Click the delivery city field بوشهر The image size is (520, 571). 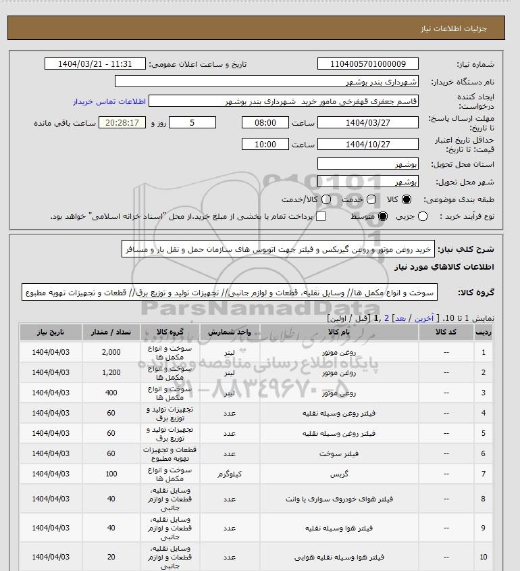pos(368,181)
